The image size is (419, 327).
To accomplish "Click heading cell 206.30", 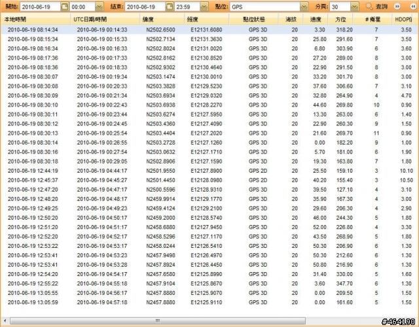I will (344, 209).
